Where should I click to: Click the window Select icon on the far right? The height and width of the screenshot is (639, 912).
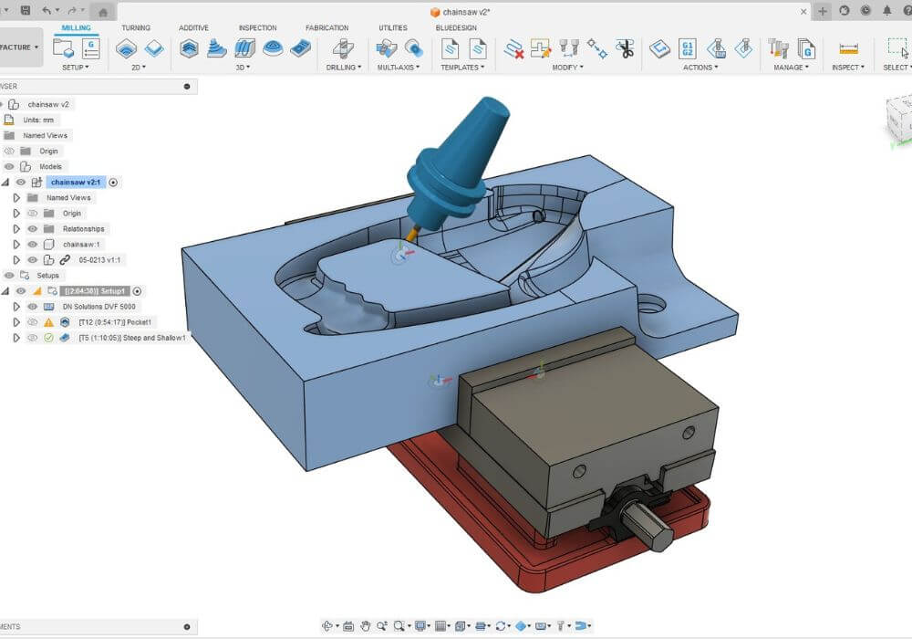pyautogui.click(x=896, y=47)
